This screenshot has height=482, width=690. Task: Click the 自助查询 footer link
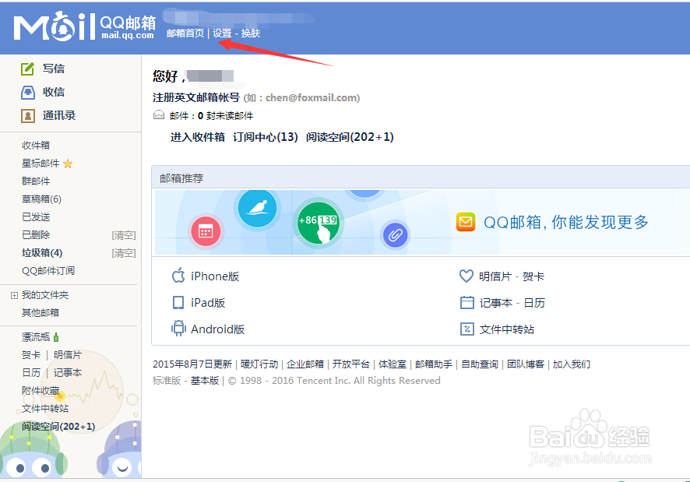[x=480, y=364]
